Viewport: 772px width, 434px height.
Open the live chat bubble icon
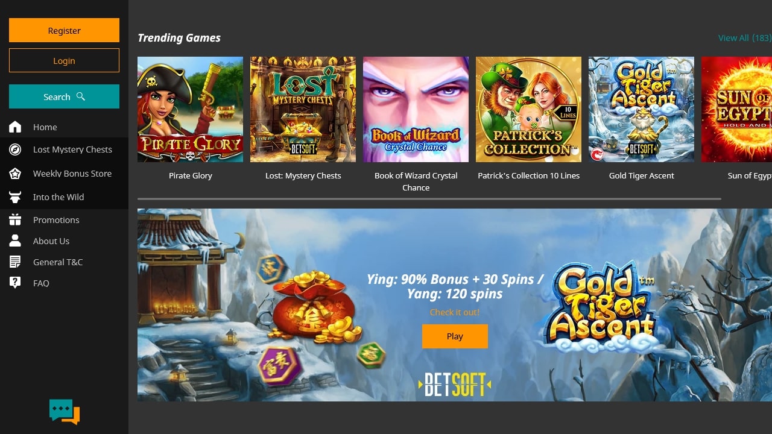(65, 412)
